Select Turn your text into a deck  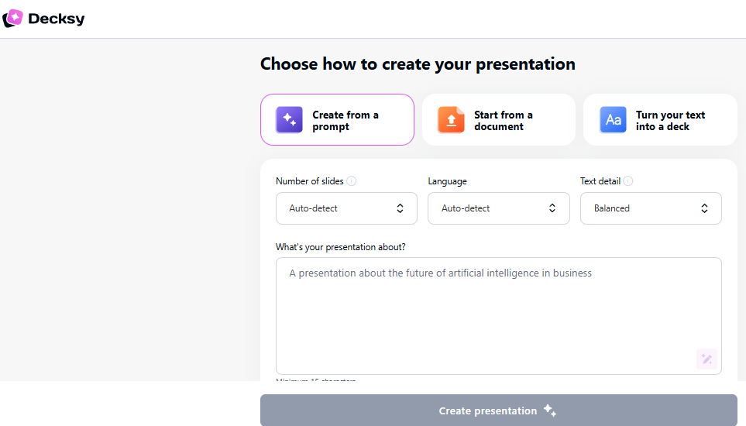pos(660,120)
